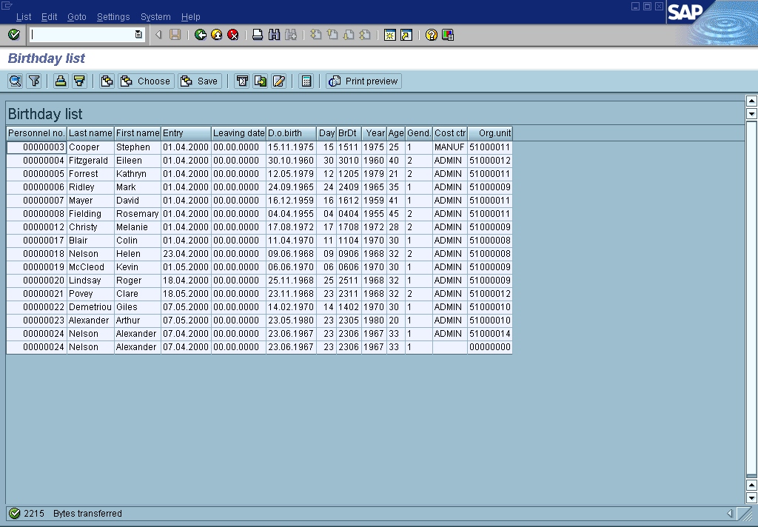Image resolution: width=758 pixels, height=527 pixels.
Task: Click the window menu icon above List
Action: [x=7, y=5]
